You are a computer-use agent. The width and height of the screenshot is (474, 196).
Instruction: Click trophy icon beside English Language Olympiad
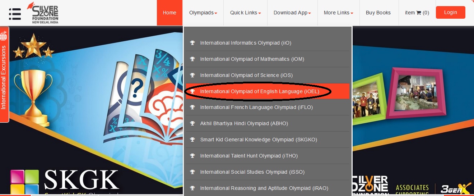[x=192, y=91]
